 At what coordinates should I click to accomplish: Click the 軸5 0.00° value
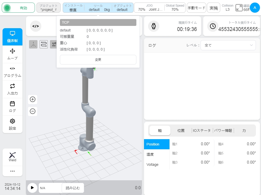251,153
